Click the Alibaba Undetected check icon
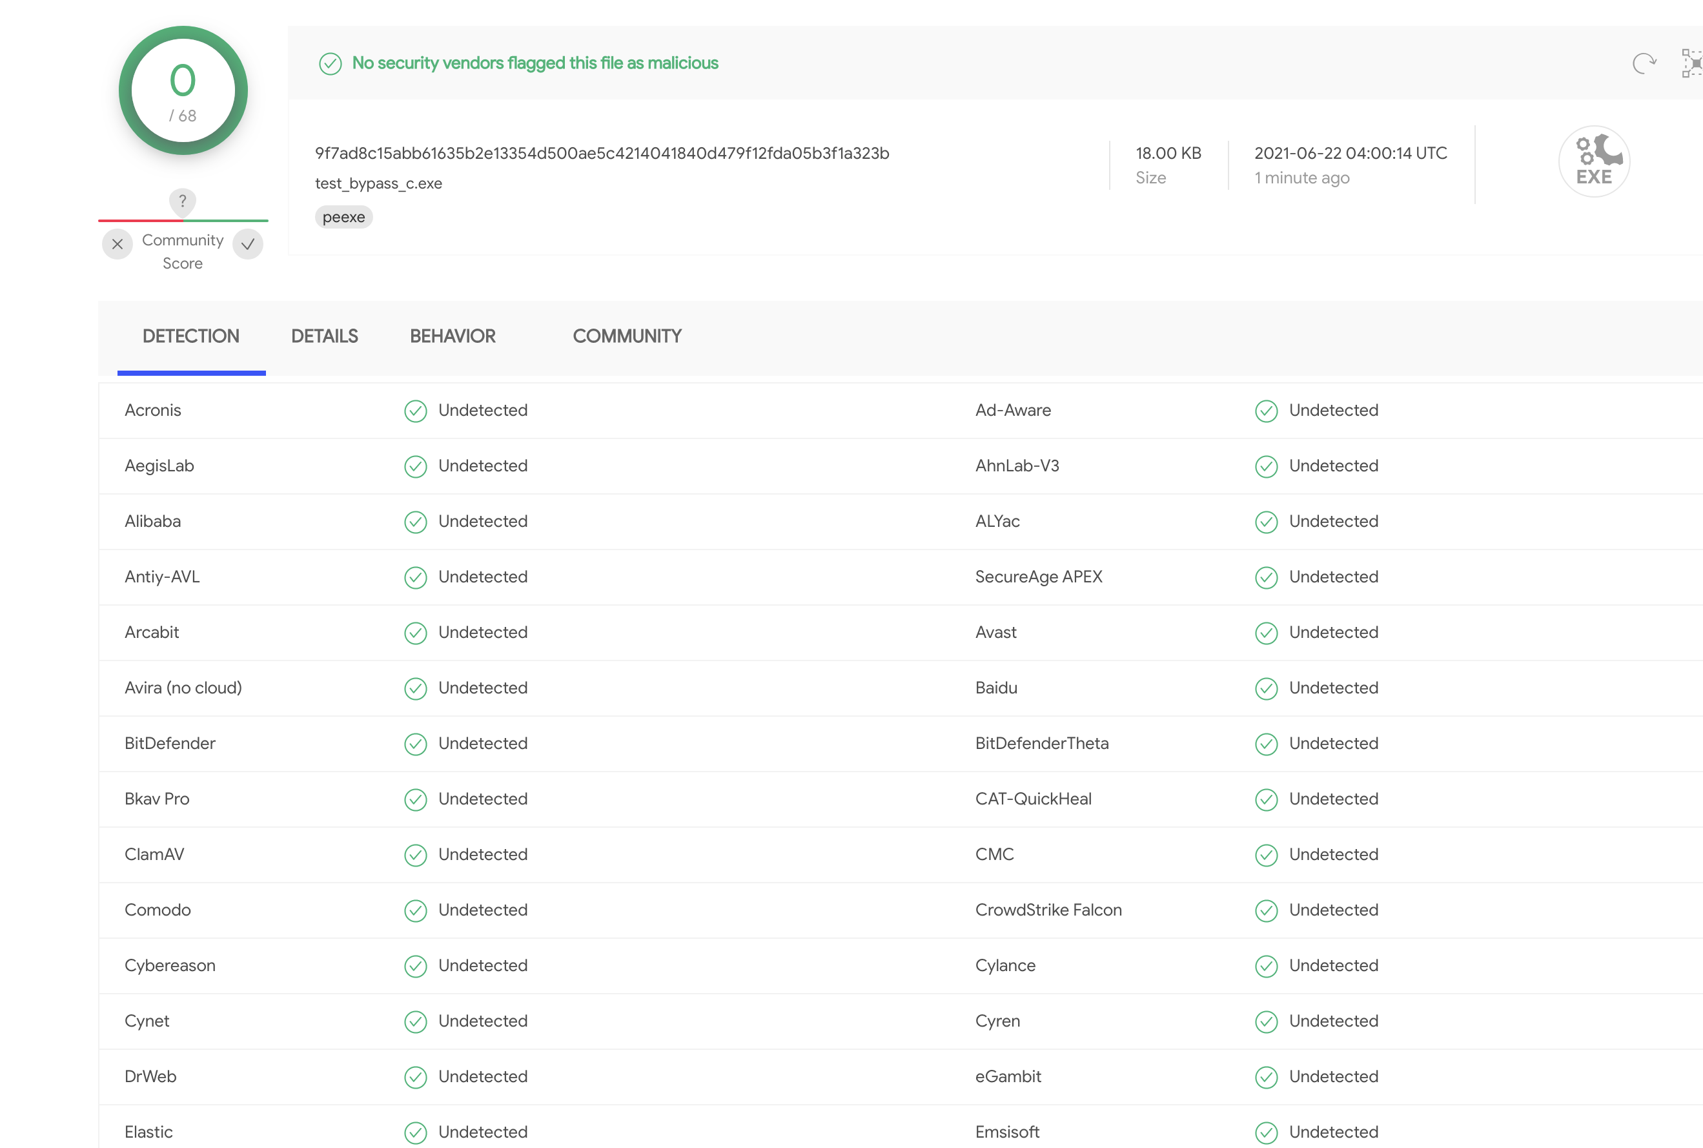This screenshot has width=1703, height=1148. click(416, 523)
